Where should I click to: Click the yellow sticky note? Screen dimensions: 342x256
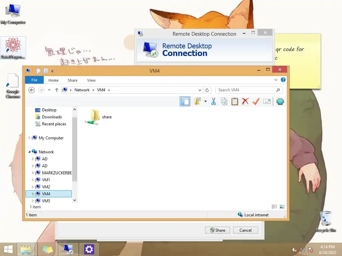point(298,61)
